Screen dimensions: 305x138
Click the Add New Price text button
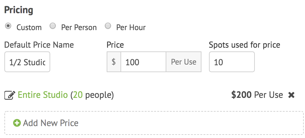click(x=51, y=123)
